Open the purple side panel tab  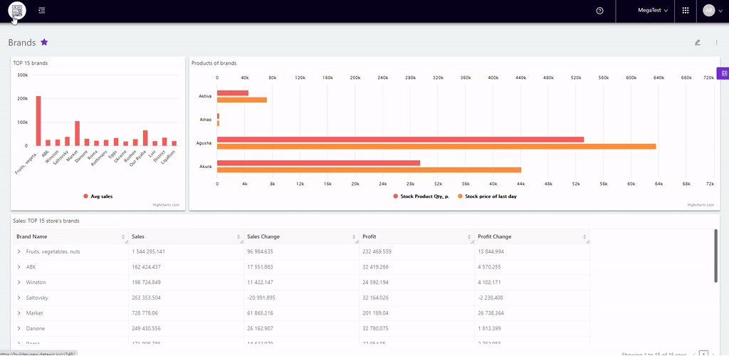point(724,73)
